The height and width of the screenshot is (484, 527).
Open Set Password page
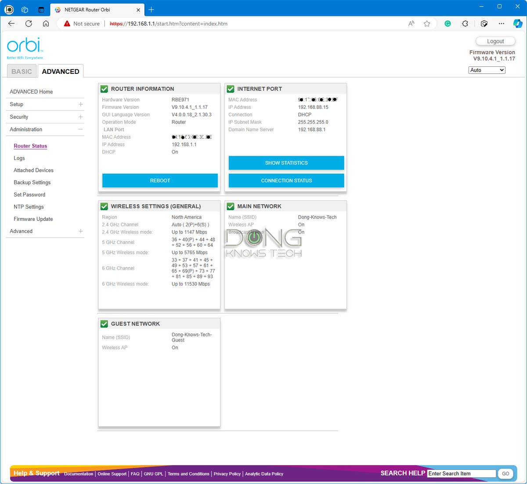29,195
